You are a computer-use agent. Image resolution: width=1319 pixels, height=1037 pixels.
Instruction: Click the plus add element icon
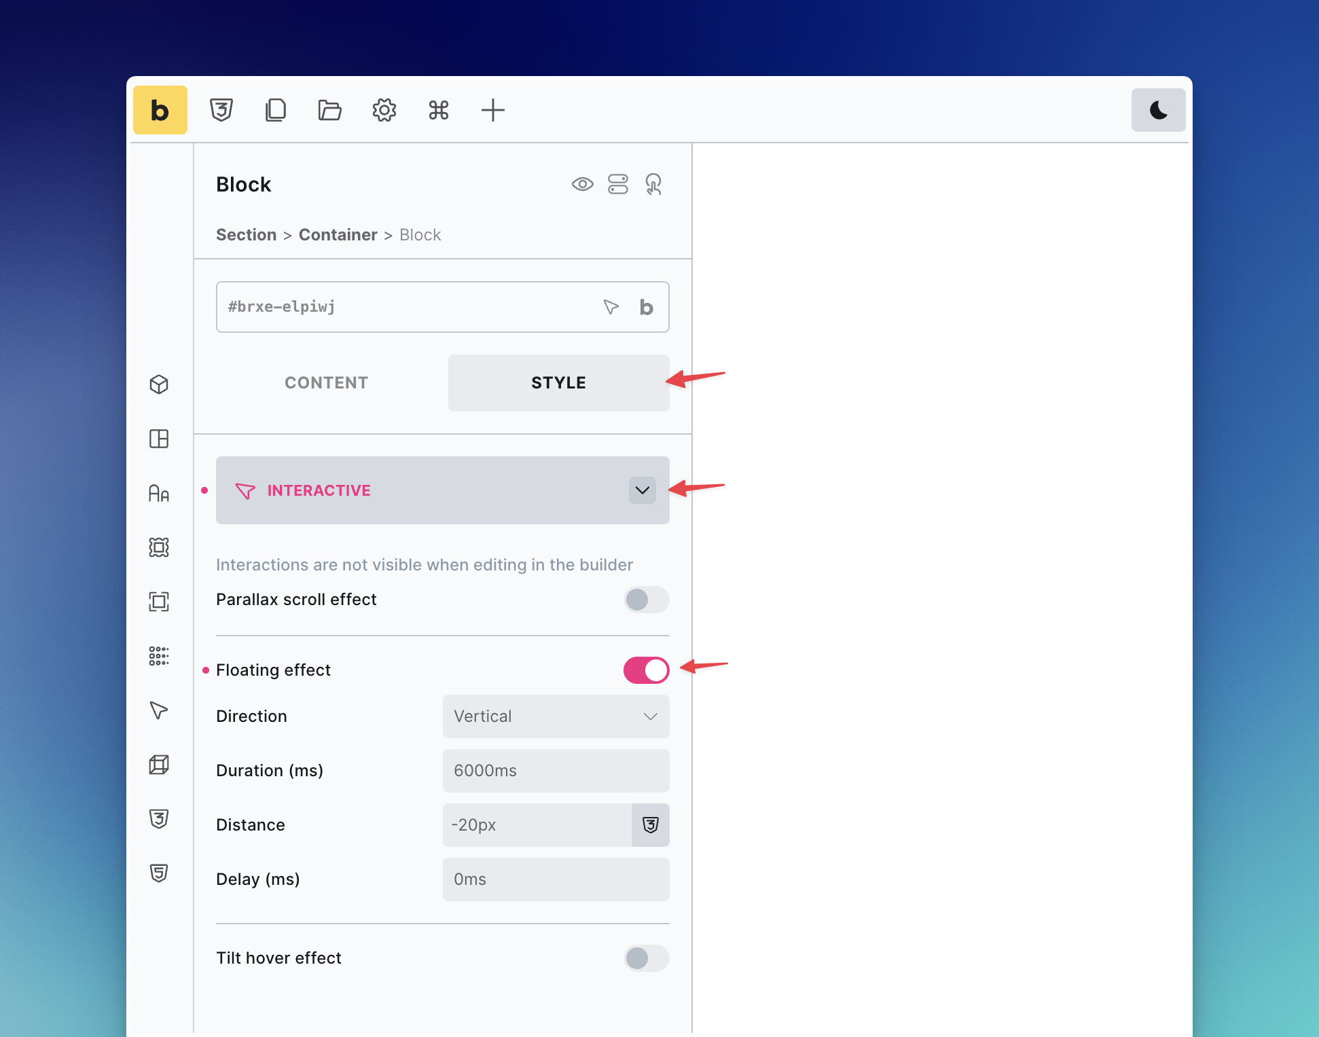pyautogui.click(x=492, y=110)
